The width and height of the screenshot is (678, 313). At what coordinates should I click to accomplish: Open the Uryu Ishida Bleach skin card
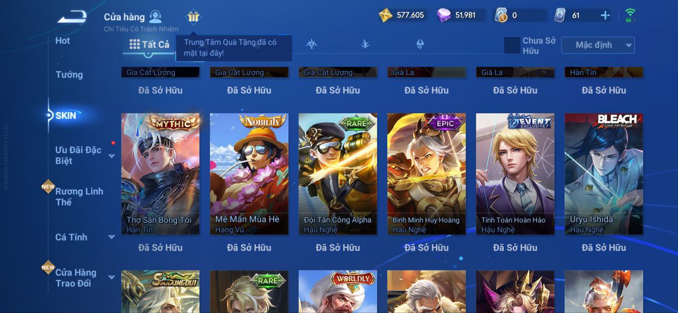(x=604, y=174)
